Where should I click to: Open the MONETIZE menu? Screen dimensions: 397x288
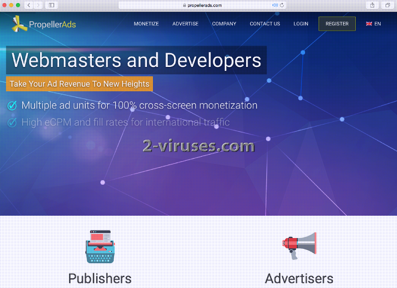146,24
